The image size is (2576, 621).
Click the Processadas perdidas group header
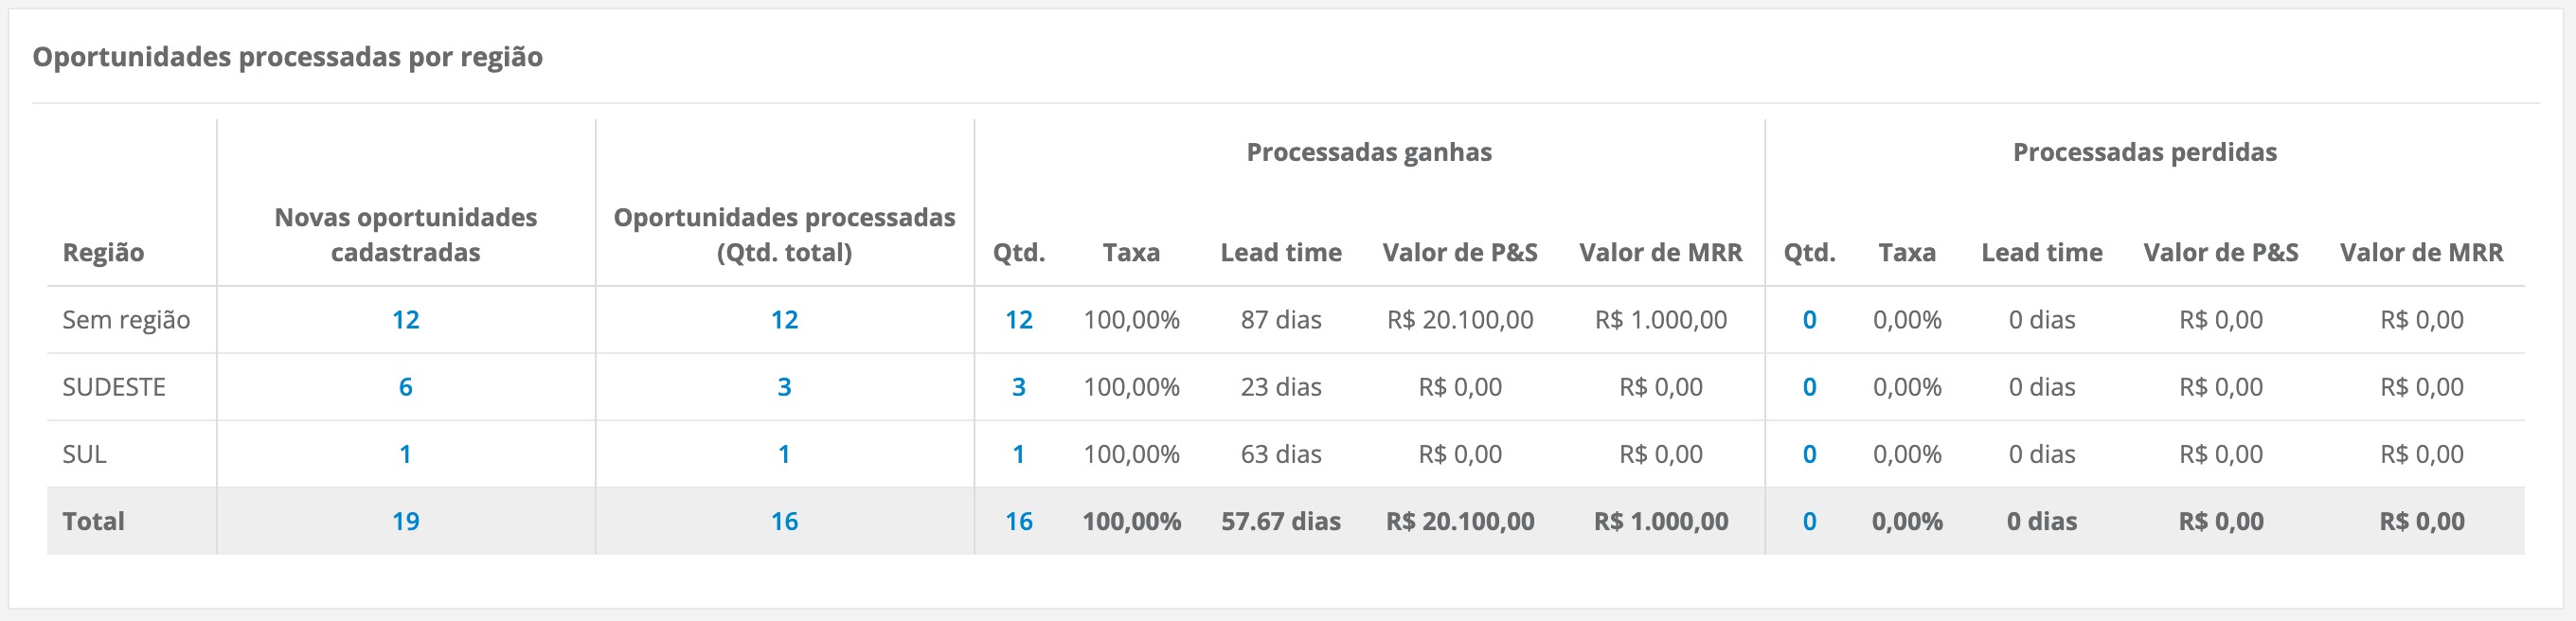pyautogui.click(x=2144, y=152)
